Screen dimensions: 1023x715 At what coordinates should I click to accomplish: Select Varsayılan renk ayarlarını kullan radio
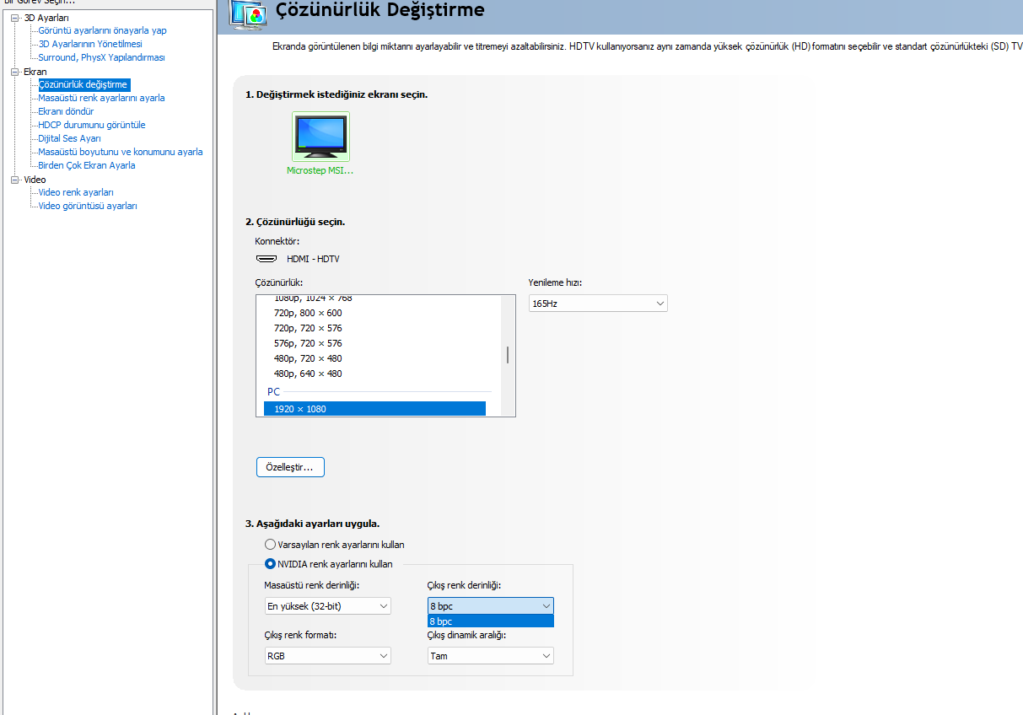tap(270, 545)
